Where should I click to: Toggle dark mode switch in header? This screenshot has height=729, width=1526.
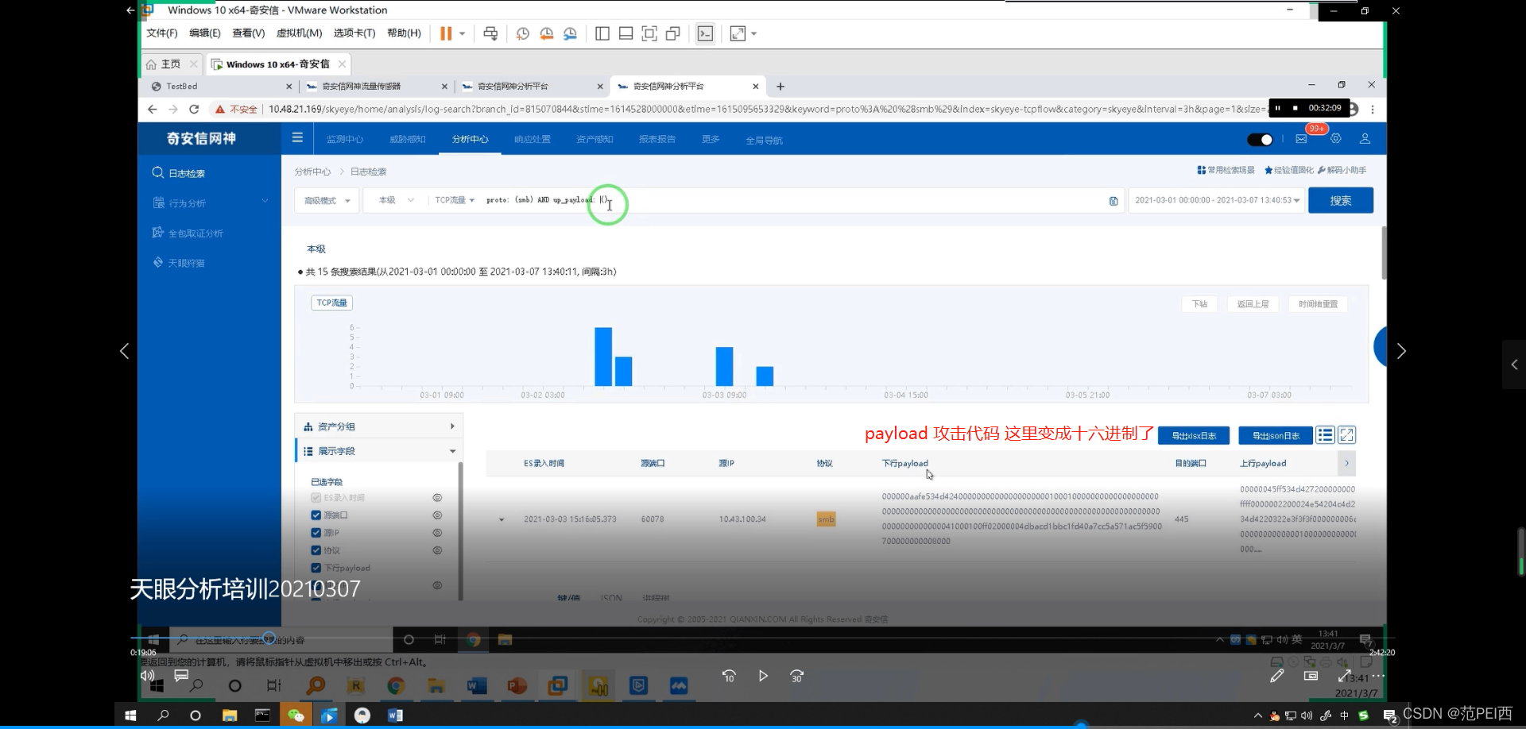[1260, 140]
